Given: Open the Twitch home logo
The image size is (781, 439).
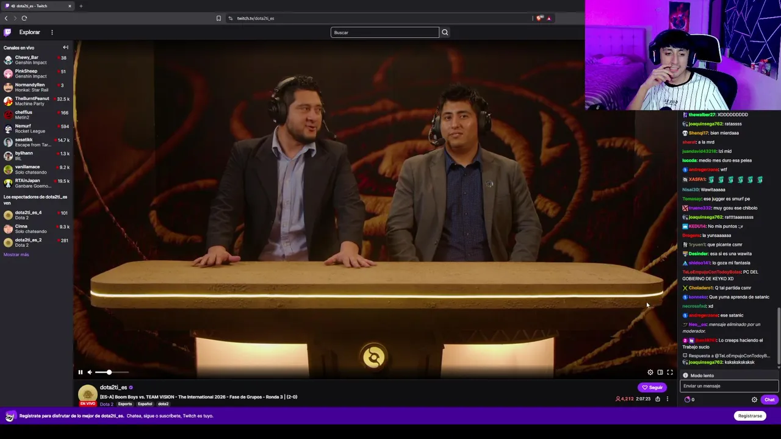Looking at the screenshot, I should [7, 32].
